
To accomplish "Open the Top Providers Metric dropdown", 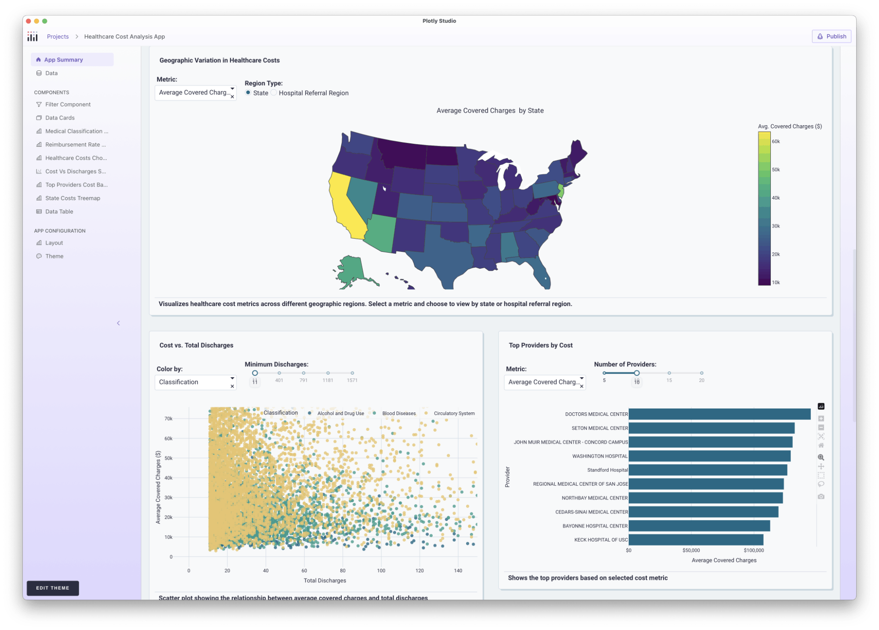I will pos(544,382).
